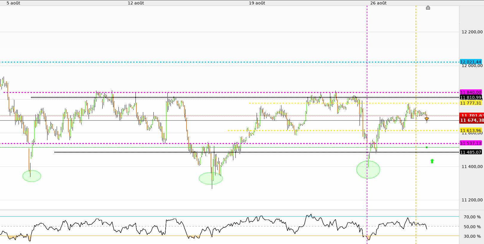484x244 pixels.
Task: Select the yellow vertical dashed line
Action: (416, 125)
